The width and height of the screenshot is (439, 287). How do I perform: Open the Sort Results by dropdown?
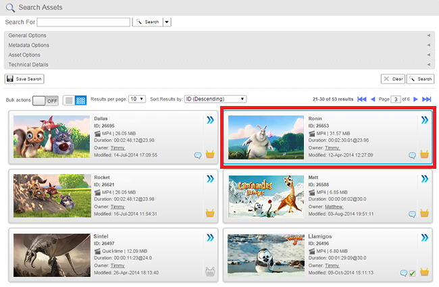(215, 99)
